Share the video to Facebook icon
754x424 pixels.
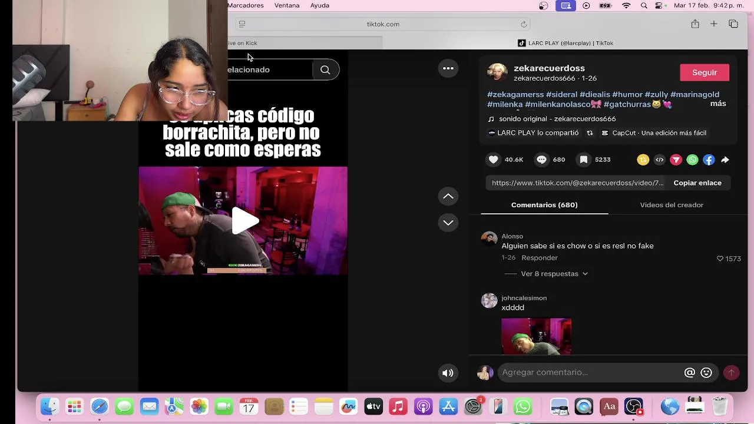pos(709,160)
